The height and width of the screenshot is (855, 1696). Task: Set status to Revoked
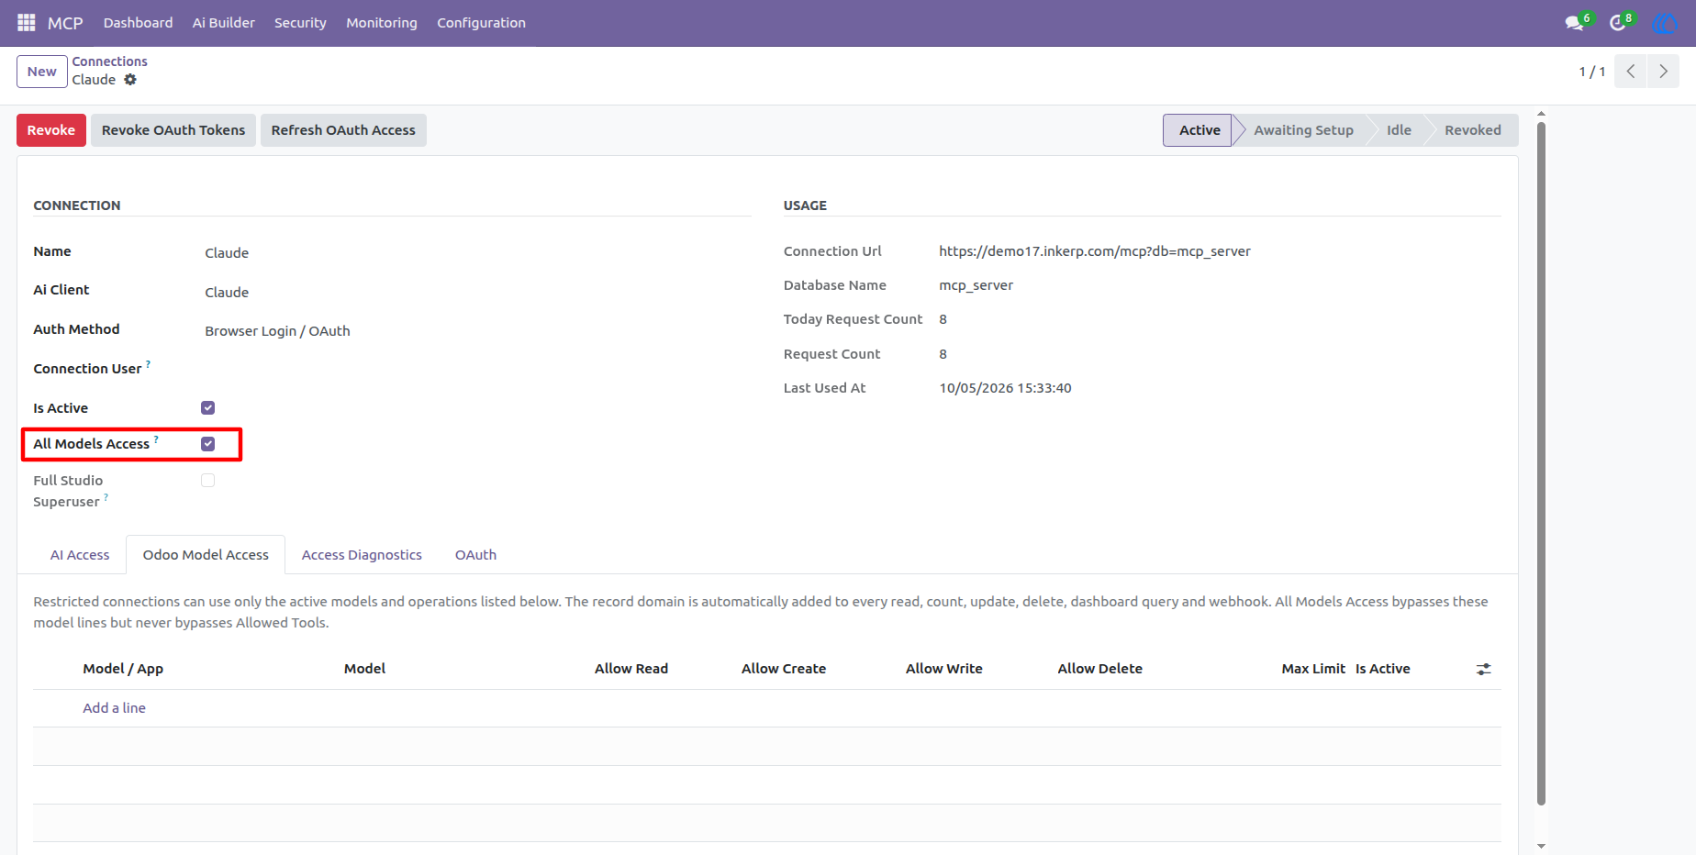pyautogui.click(x=1473, y=130)
